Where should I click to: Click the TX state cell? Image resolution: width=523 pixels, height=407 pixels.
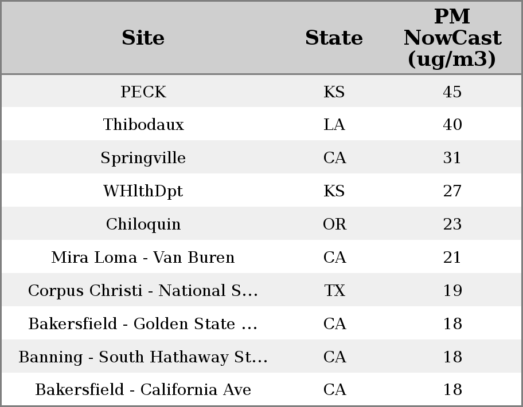pyautogui.click(x=334, y=291)
